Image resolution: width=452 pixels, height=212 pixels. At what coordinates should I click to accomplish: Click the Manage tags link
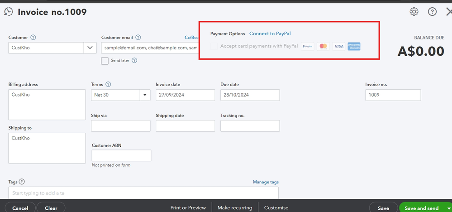266,182
